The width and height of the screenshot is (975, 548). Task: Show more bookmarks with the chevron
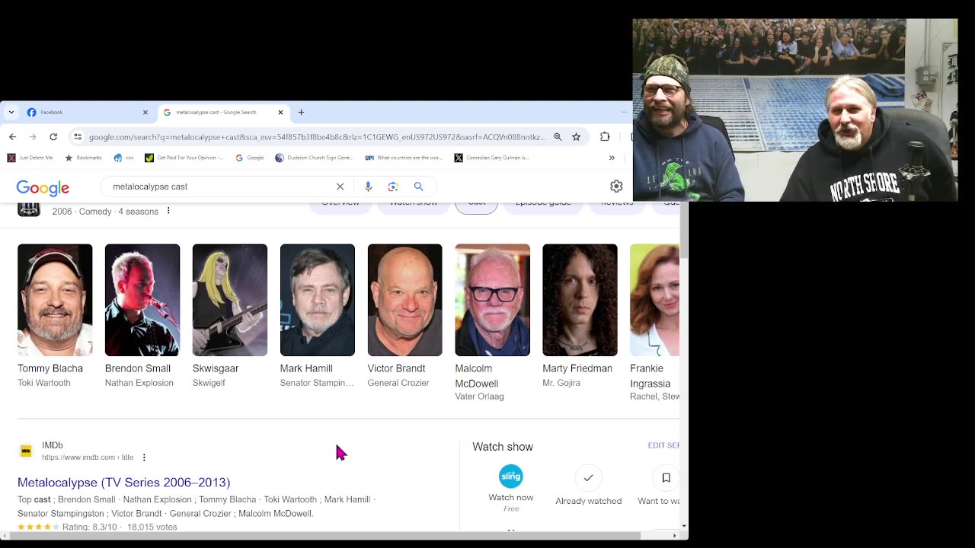point(612,158)
